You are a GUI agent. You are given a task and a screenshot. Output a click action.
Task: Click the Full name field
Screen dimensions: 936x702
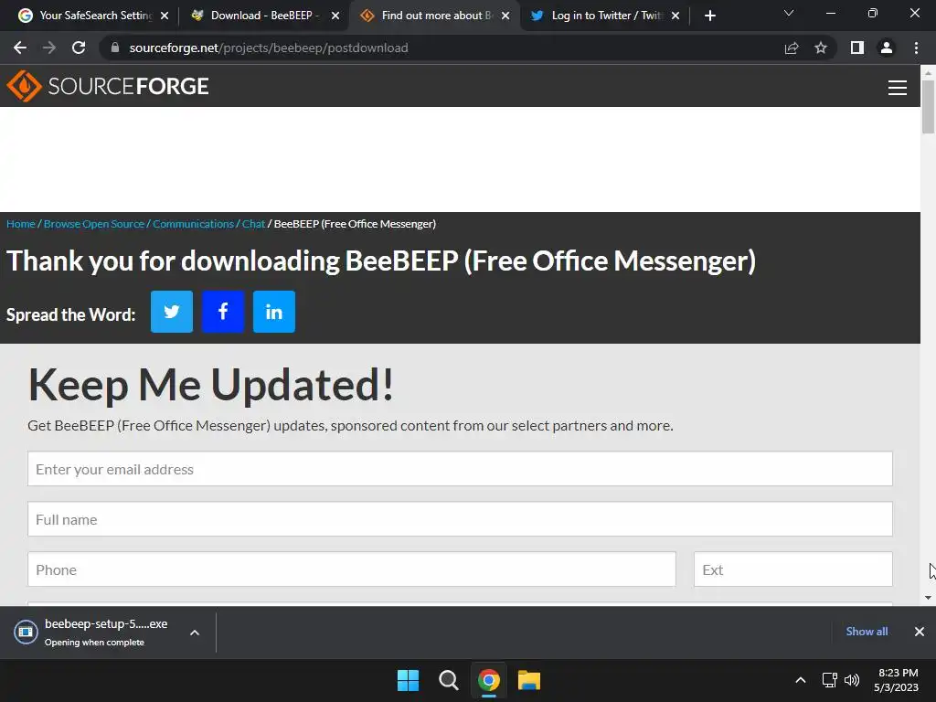tap(461, 519)
